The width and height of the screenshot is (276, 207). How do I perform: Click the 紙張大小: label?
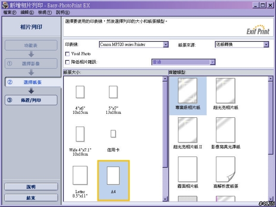point(72,72)
